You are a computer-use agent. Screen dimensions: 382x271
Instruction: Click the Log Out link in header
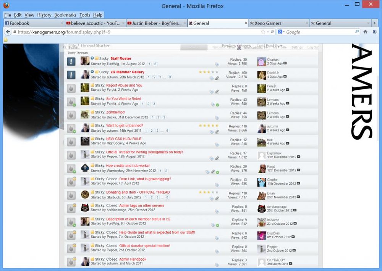(x=313, y=47)
